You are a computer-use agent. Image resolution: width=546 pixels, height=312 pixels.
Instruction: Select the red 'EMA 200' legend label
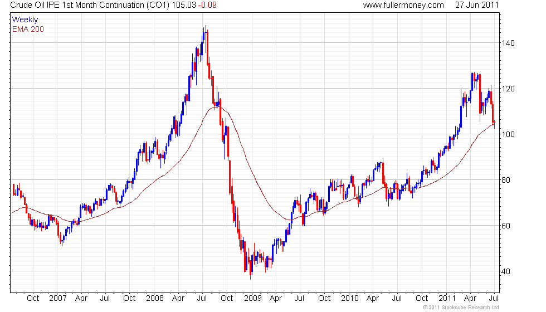click(x=28, y=29)
